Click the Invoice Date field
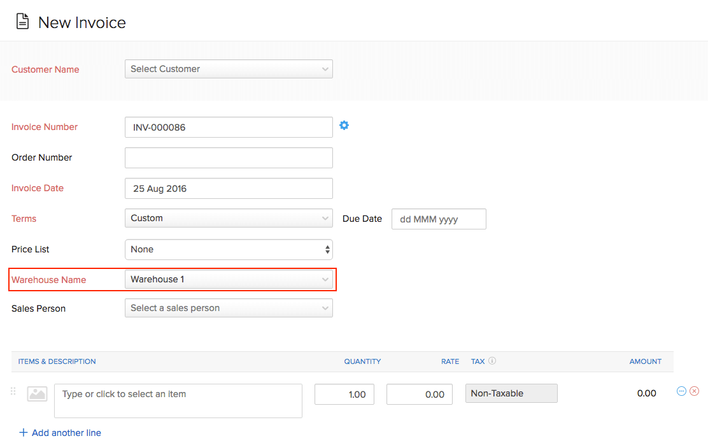 [229, 189]
